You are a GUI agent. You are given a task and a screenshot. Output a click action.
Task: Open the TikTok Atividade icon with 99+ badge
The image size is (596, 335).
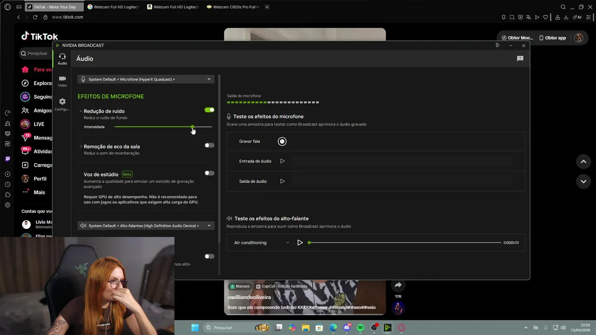[x=26, y=151]
